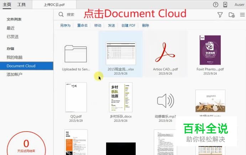The width and height of the screenshot is (246, 155).
Task: Select the QQ.pdf thumbnail
Action: pos(76,97)
